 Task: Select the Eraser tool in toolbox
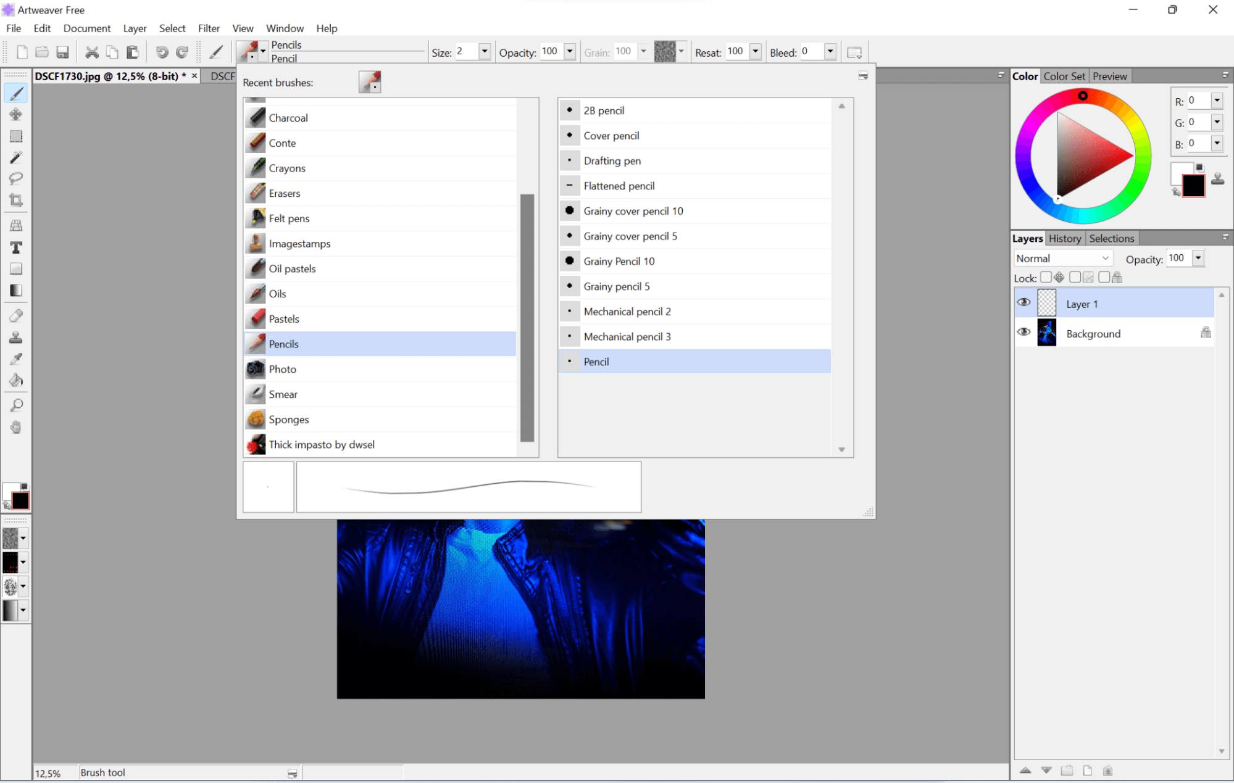point(16,316)
